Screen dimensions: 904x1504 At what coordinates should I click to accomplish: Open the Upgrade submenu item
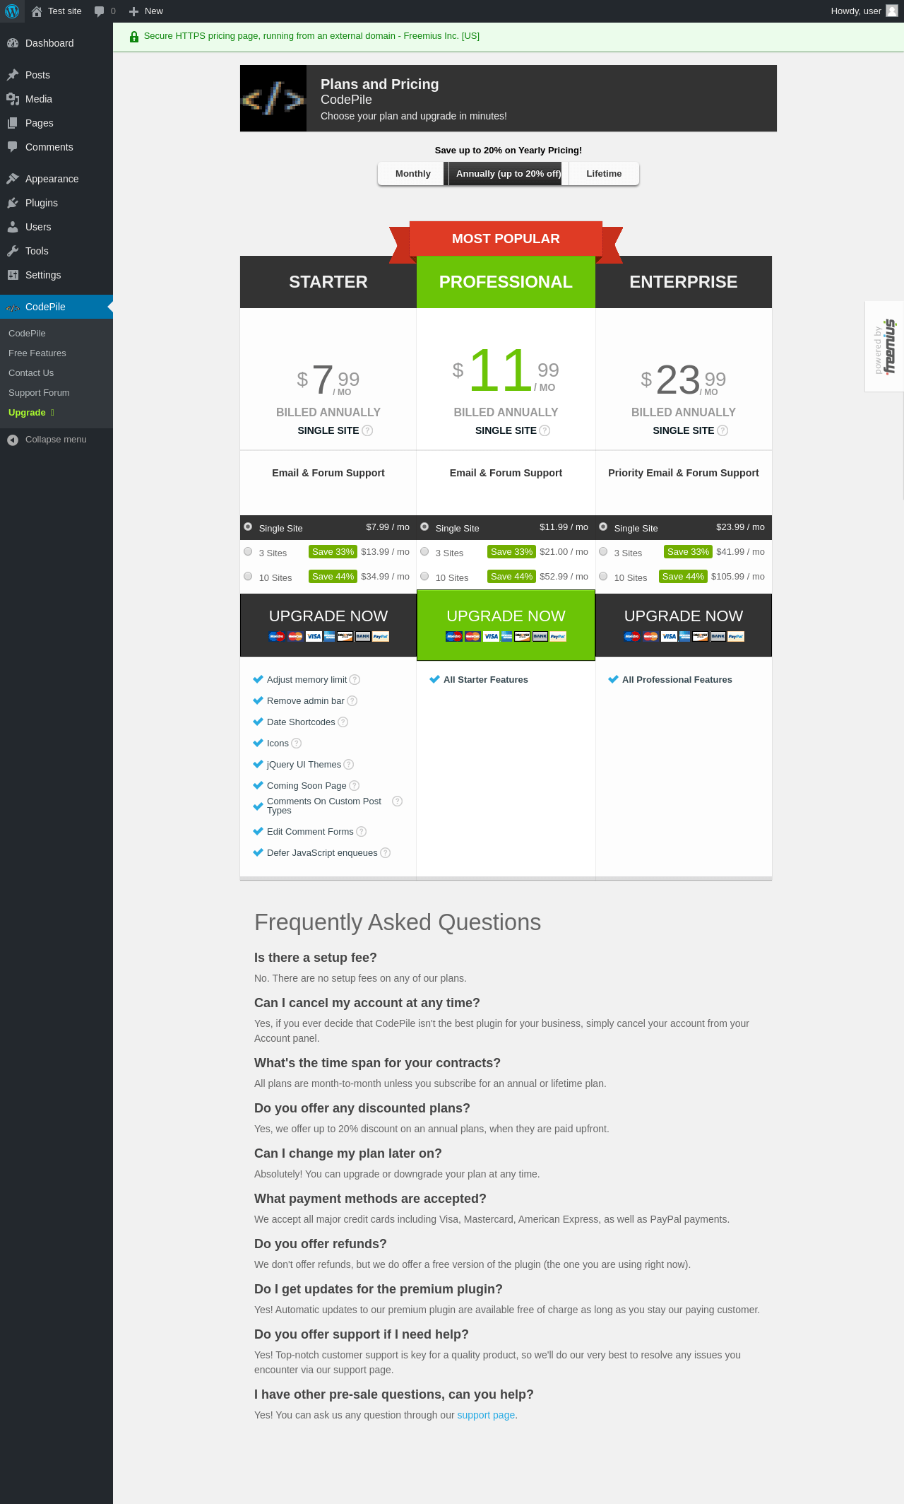point(56,413)
